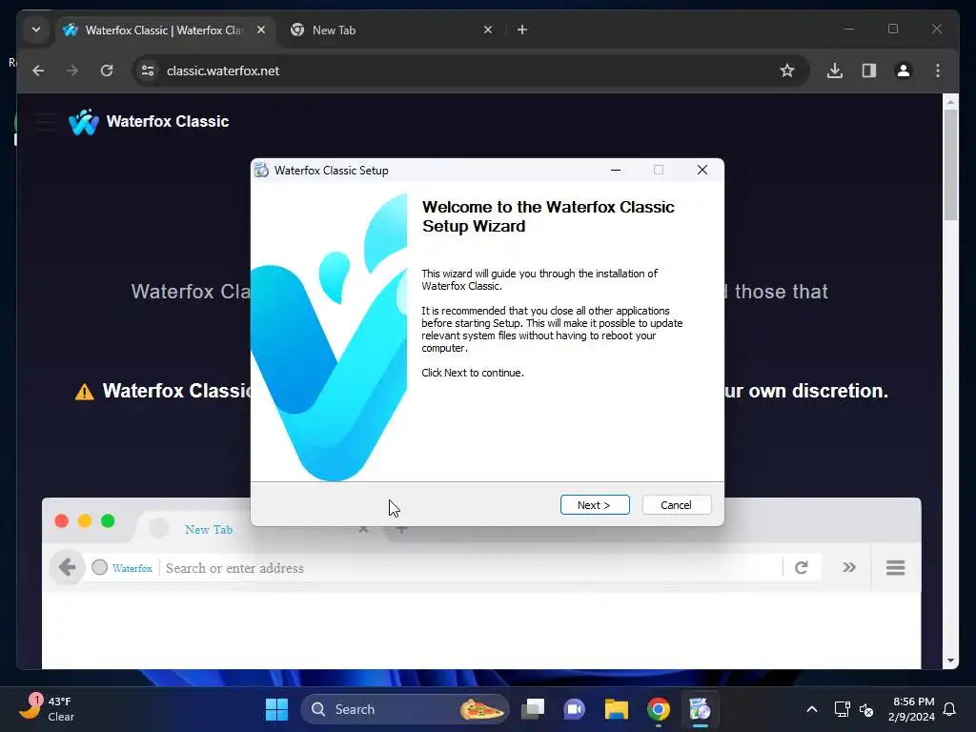Screen dimensions: 976x732
Task: Minimize the Waterfox Classic Setup dialog
Action: click(x=616, y=170)
